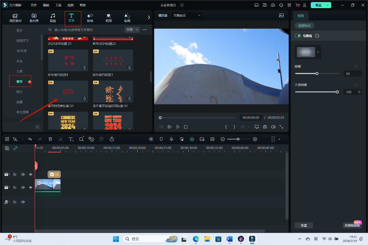The width and height of the screenshot is (368, 245).
Task: Toggle the 马赛克 effect switch
Action: pos(298,36)
